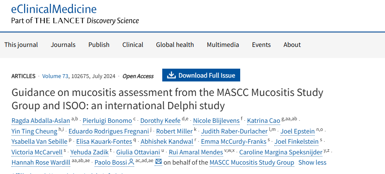This screenshot has height=174, width=385.
Task: Click the person icon beside Paolo Bossi
Action: [x=131, y=162]
